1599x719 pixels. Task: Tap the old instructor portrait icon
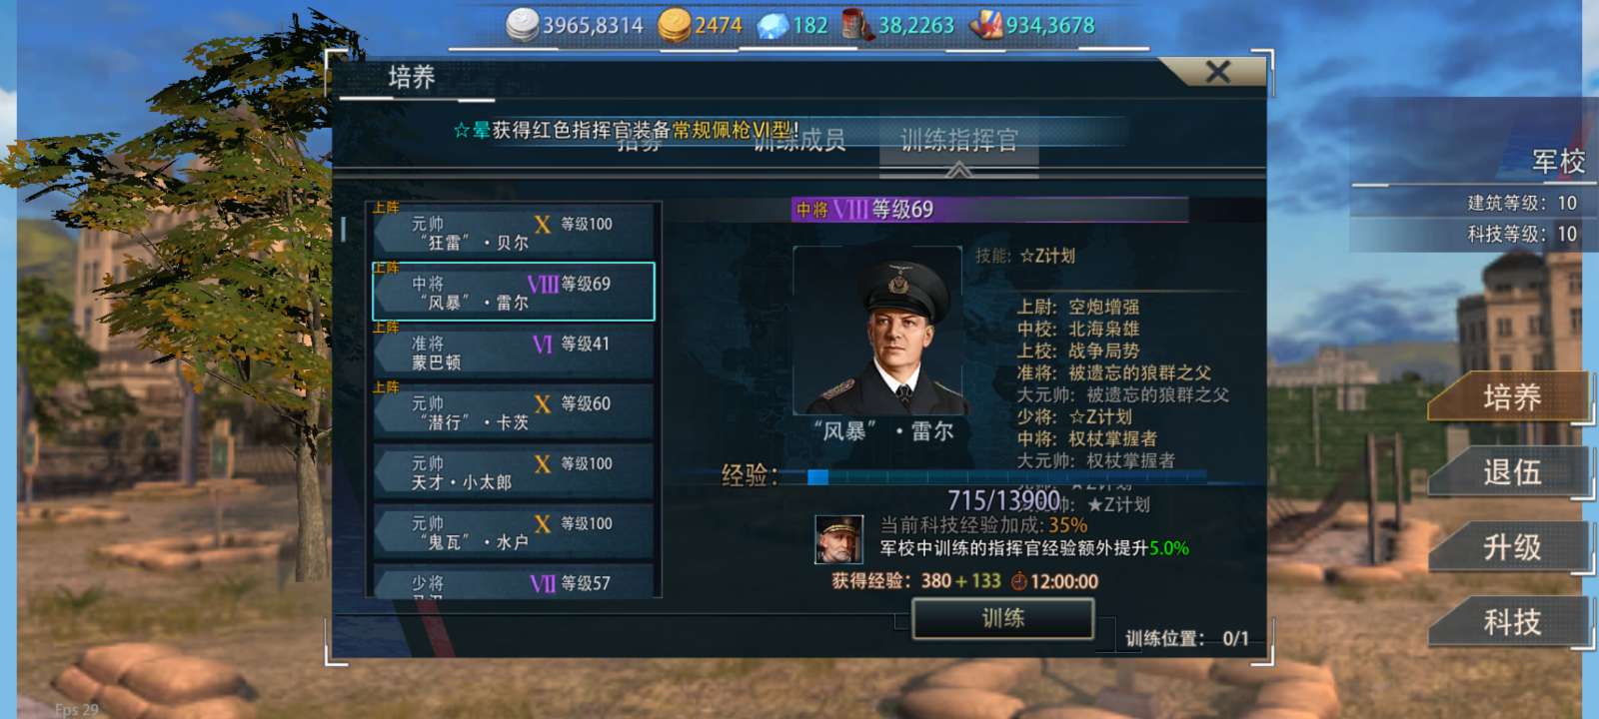click(838, 539)
